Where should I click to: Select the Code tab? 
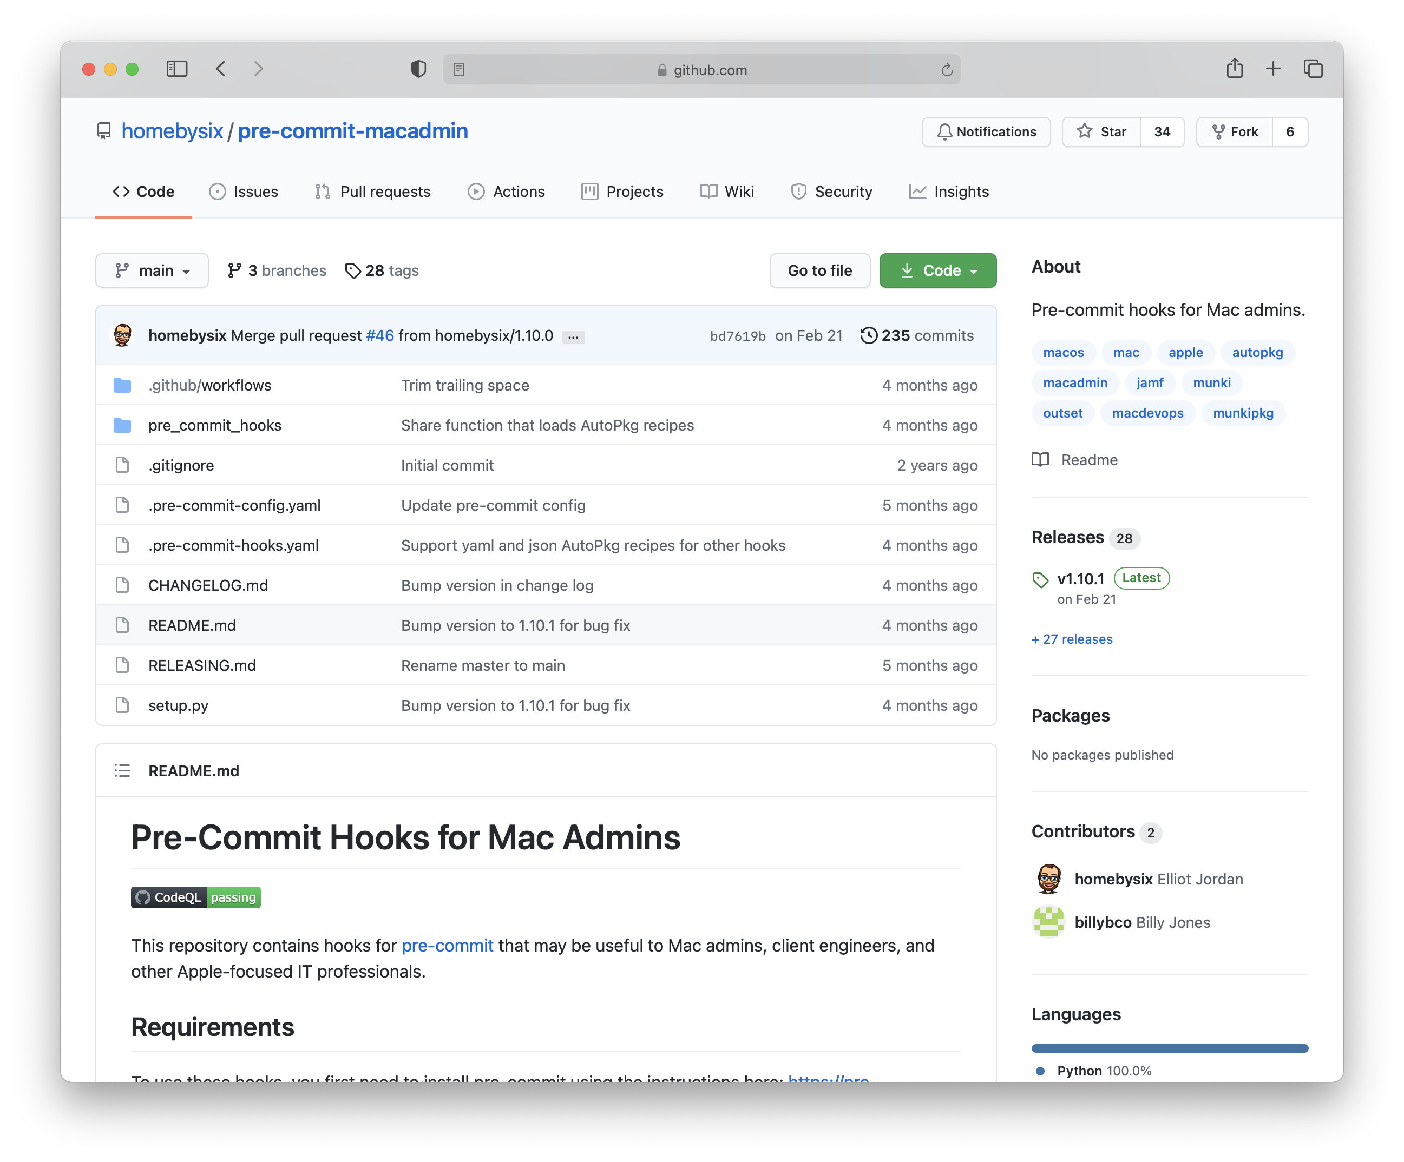143,191
